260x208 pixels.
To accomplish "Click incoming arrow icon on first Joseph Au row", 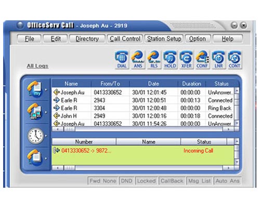I will (x=57, y=92).
